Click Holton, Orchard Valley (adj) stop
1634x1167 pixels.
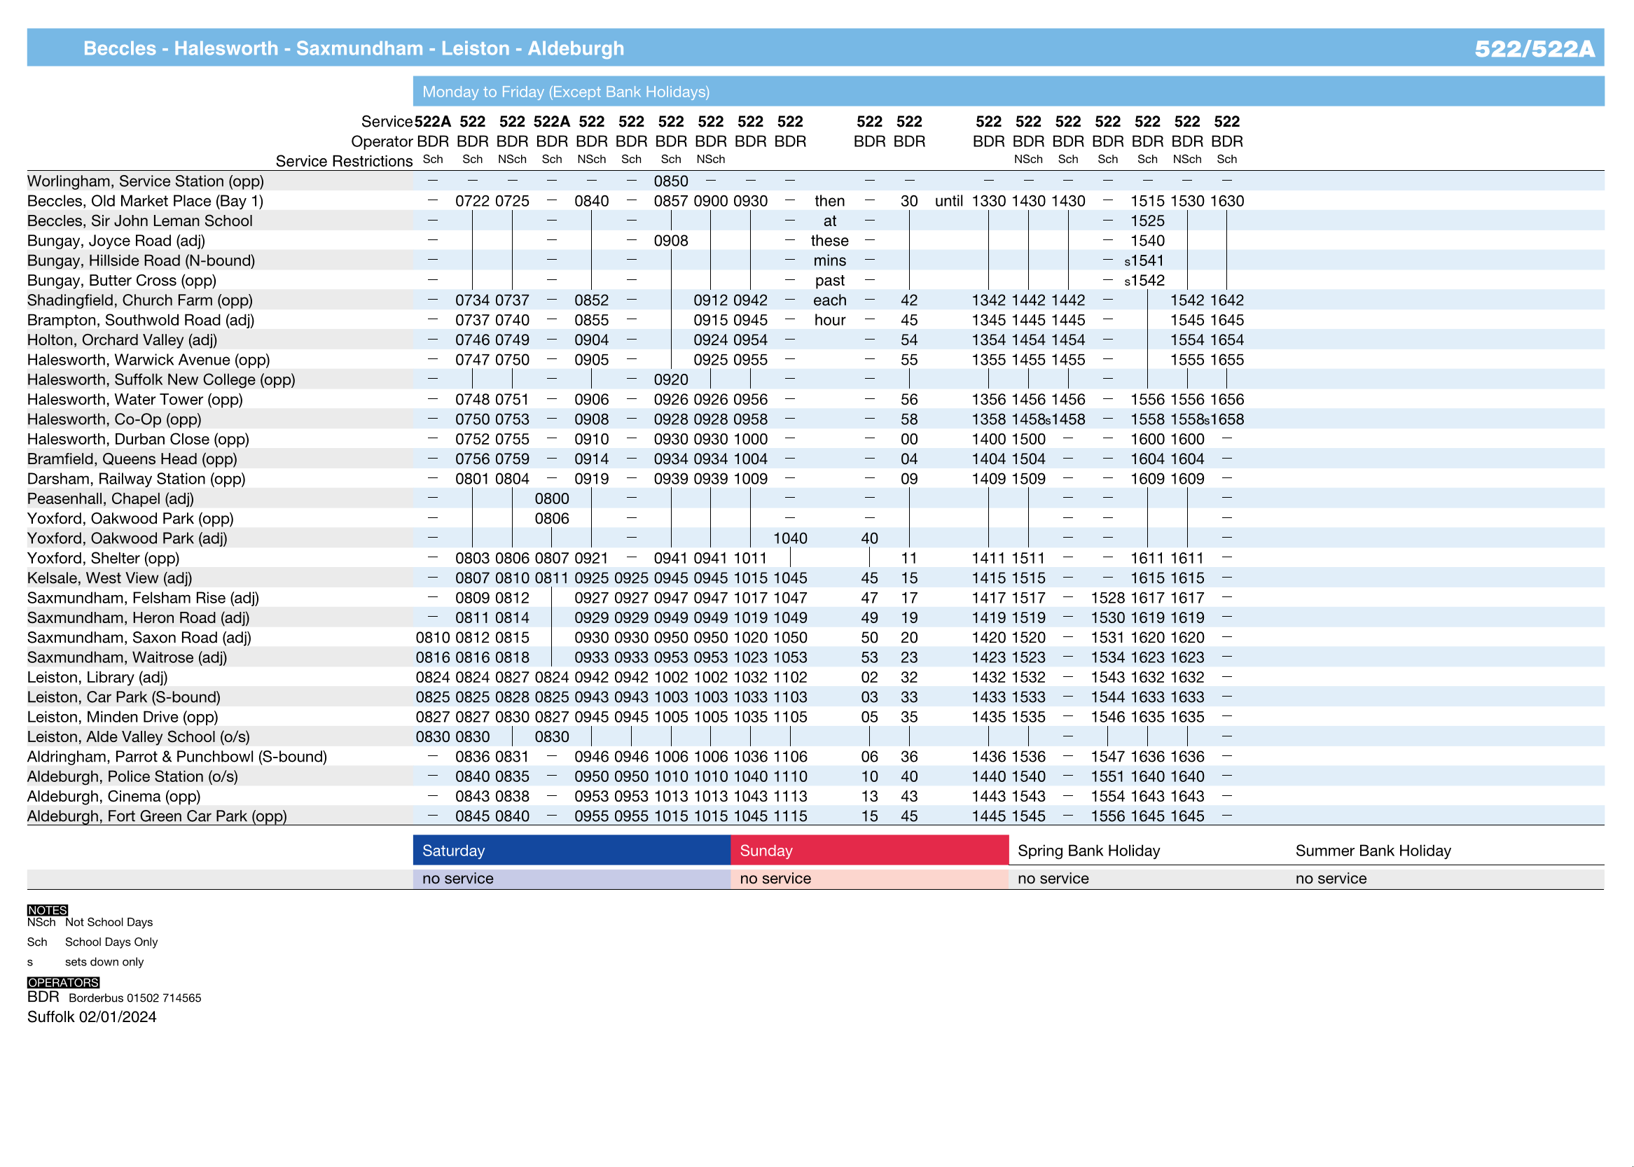[122, 340]
